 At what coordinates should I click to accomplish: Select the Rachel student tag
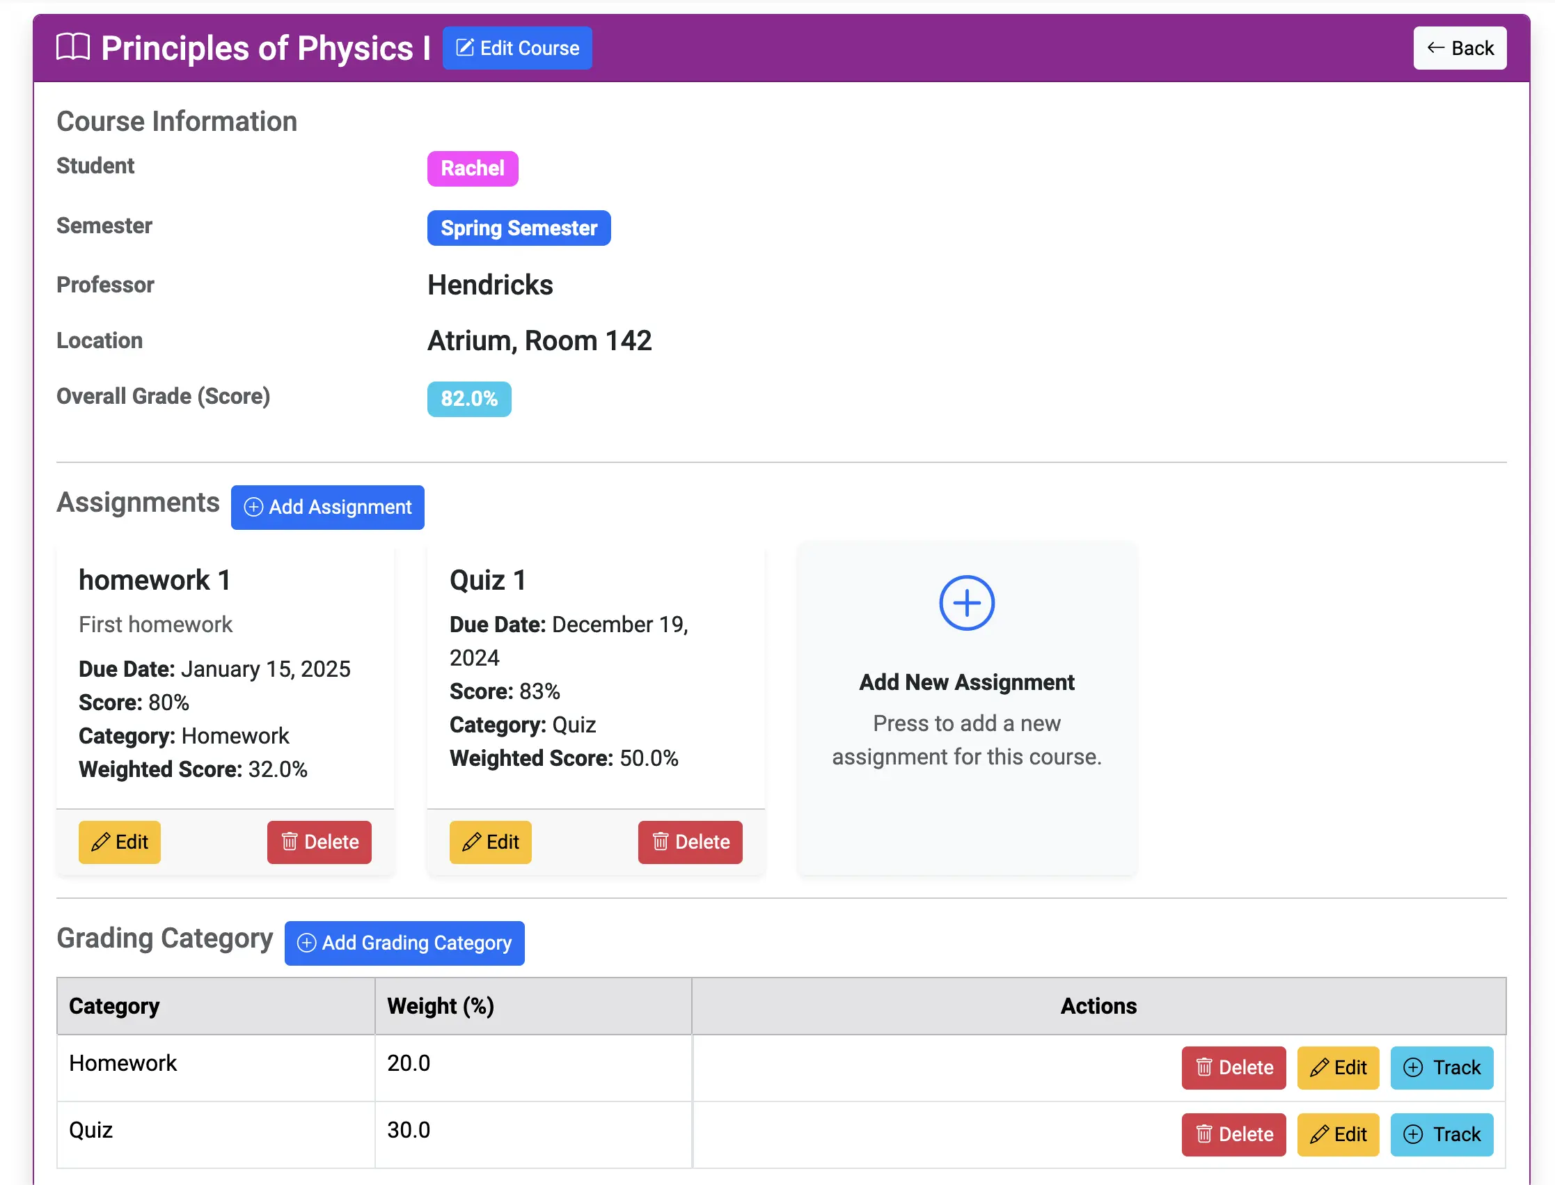point(471,168)
